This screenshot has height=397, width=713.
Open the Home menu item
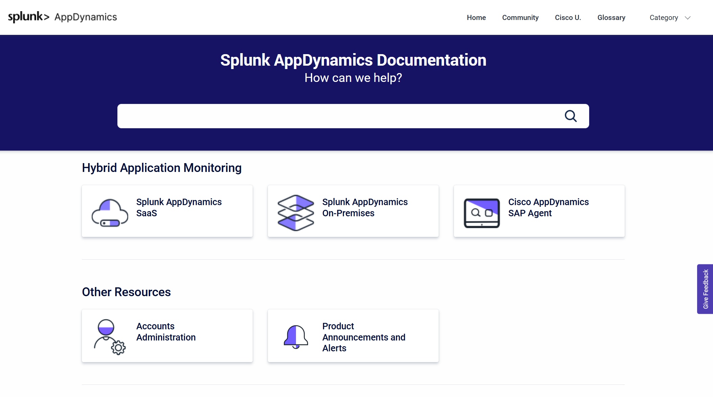click(x=476, y=17)
